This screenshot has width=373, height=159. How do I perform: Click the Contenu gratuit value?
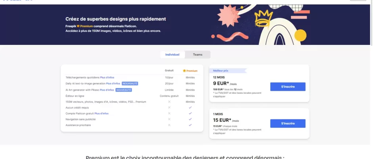pyautogui.click(x=169, y=96)
